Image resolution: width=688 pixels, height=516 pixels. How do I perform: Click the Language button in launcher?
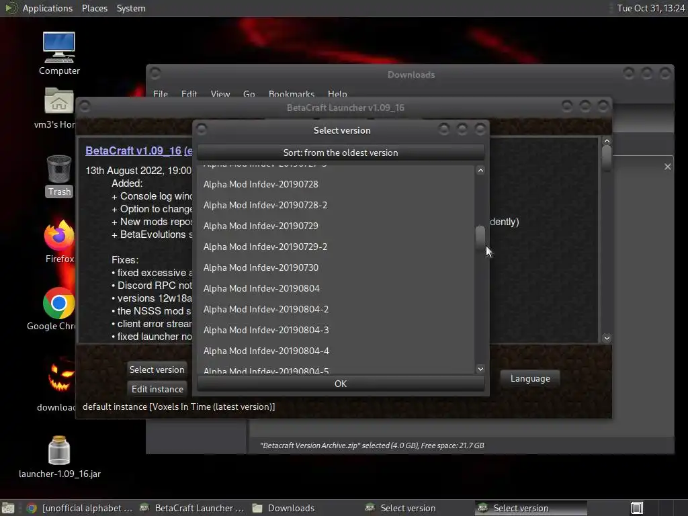[x=530, y=378]
